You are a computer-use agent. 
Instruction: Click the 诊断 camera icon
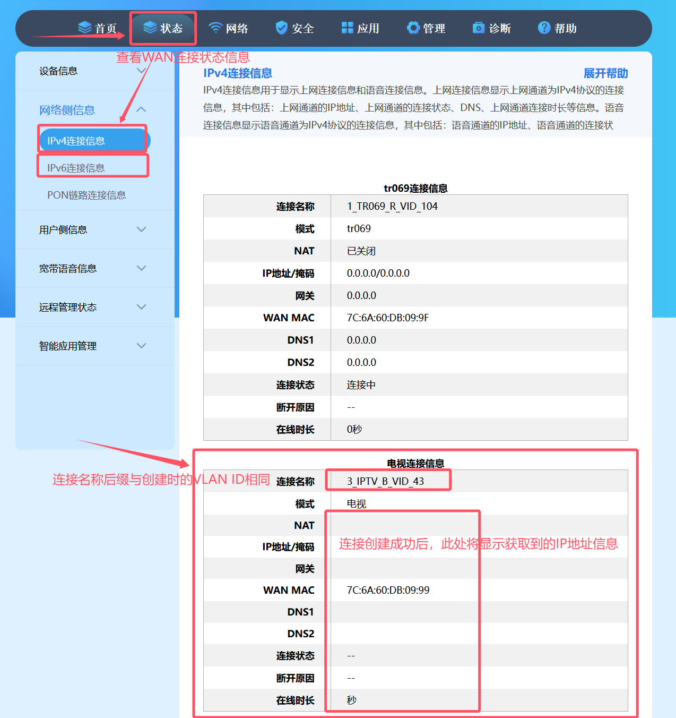[479, 28]
